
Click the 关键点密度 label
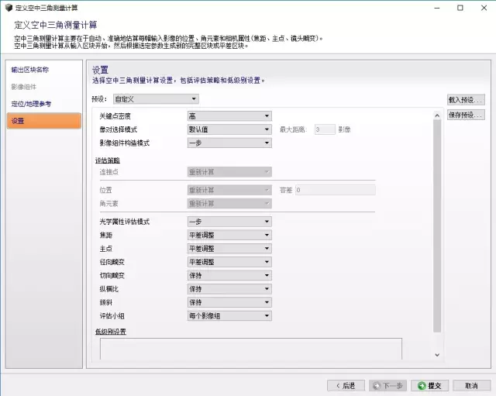tap(115, 116)
